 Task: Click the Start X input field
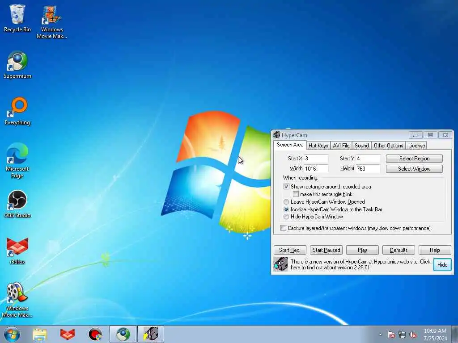pyautogui.click(x=316, y=159)
